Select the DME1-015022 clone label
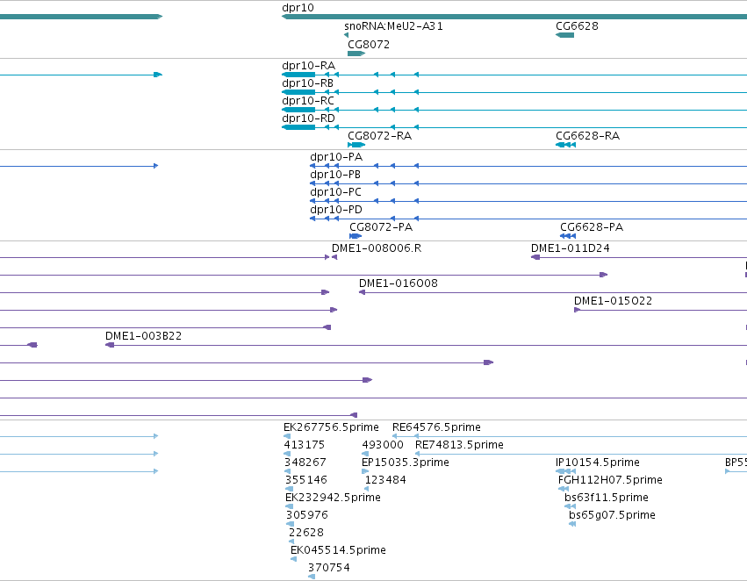Viewport: 747px width, 581px height. point(613,301)
